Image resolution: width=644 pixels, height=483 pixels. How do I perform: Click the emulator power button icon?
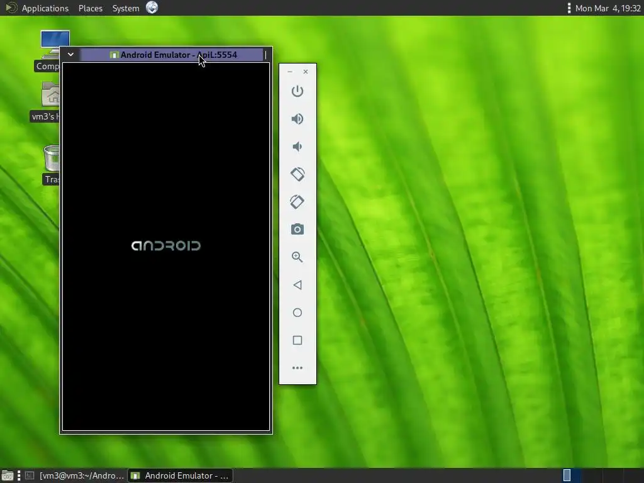coord(297,91)
